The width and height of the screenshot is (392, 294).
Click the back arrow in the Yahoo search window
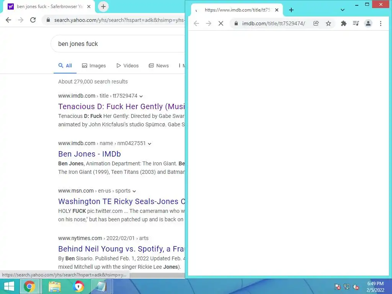coord(8,20)
